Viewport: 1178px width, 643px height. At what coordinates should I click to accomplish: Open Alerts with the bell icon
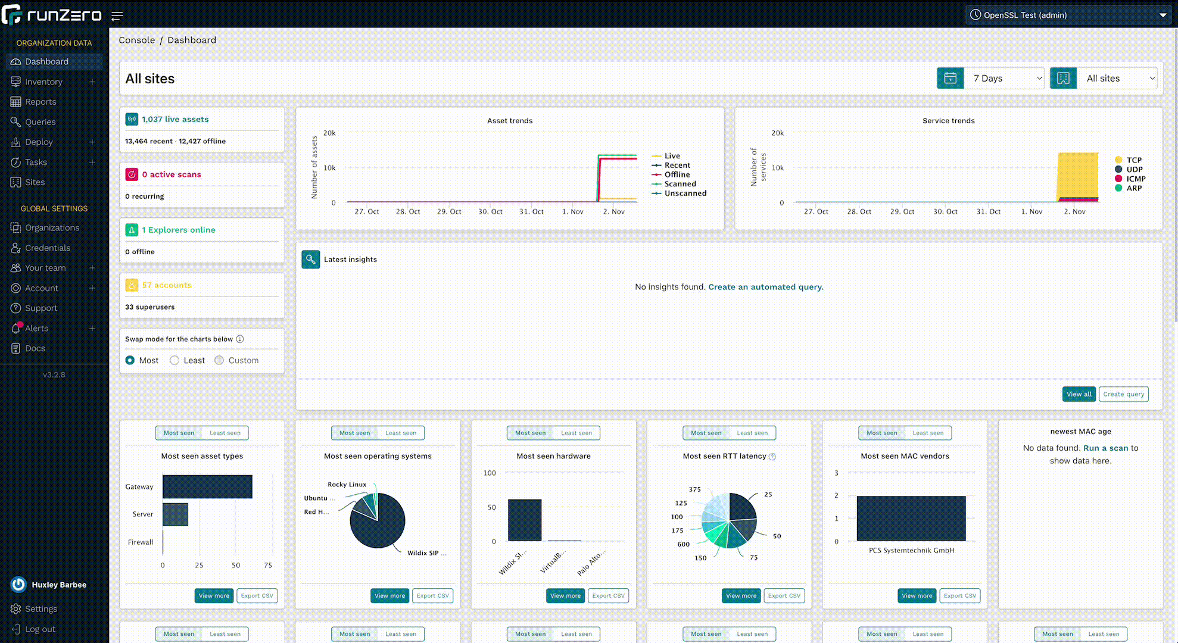(16, 328)
